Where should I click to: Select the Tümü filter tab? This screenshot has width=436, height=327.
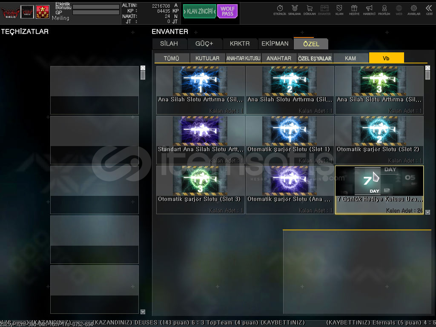[x=172, y=58]
